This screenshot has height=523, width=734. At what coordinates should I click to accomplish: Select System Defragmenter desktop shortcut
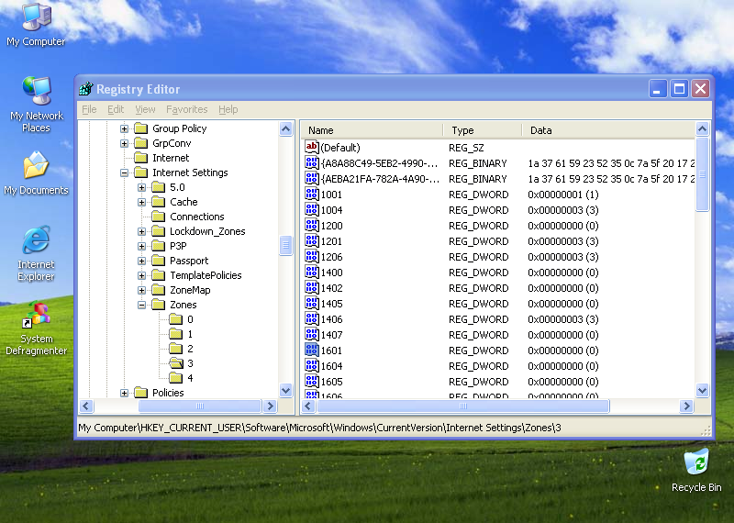pos(36,328)
